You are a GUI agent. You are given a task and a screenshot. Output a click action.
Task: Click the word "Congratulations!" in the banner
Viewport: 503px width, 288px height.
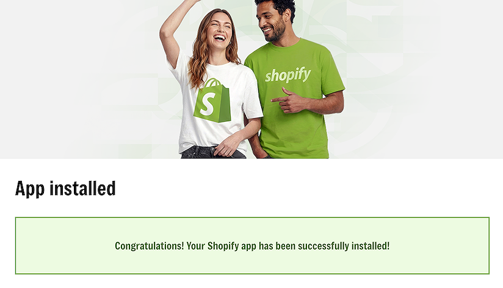coord(150,246)
